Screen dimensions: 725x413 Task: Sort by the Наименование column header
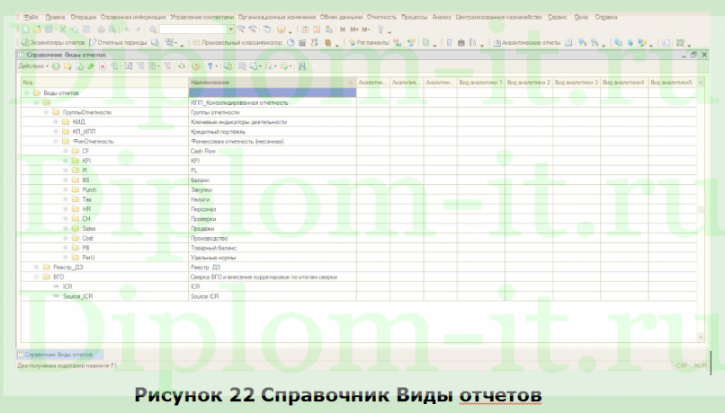[273, 82]
